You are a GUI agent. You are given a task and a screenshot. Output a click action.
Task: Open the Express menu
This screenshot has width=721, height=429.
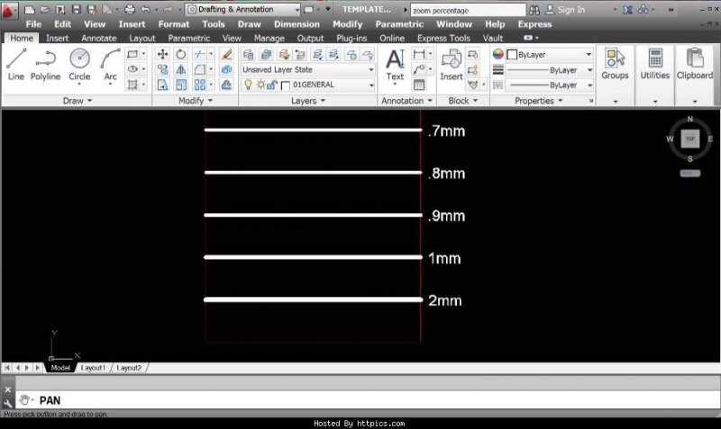coord(534,24)
